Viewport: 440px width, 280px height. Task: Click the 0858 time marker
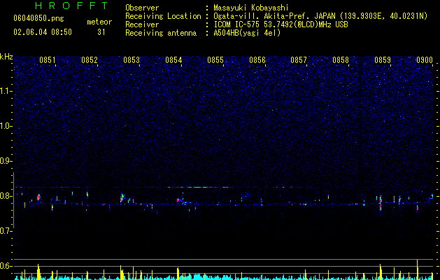pyautogui.click(x=341, y=60)
